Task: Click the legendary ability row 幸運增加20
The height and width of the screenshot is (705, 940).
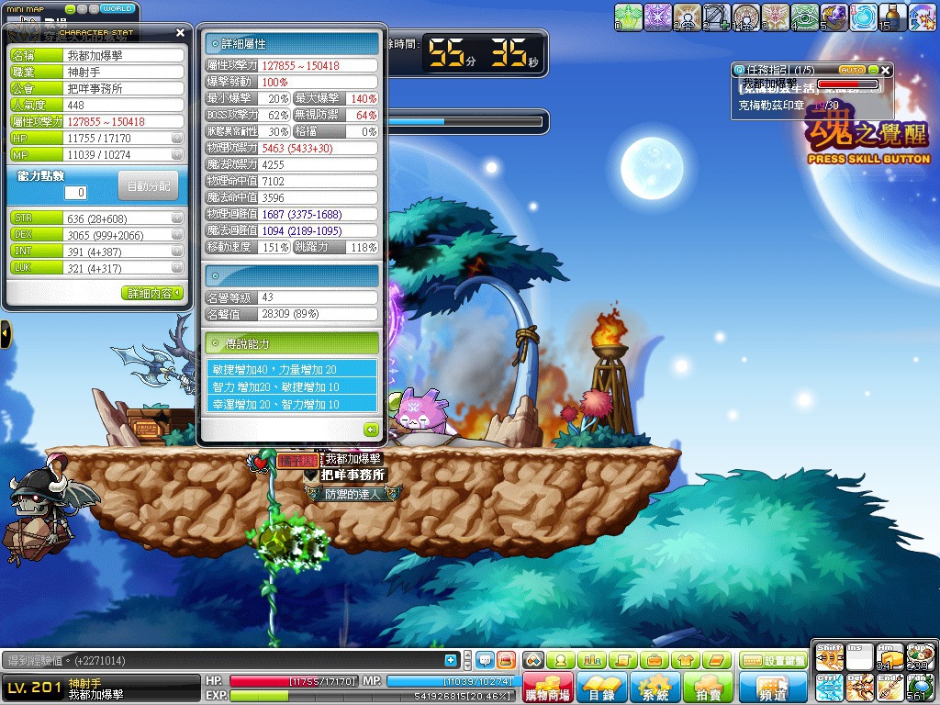Action: click(292, 404)
